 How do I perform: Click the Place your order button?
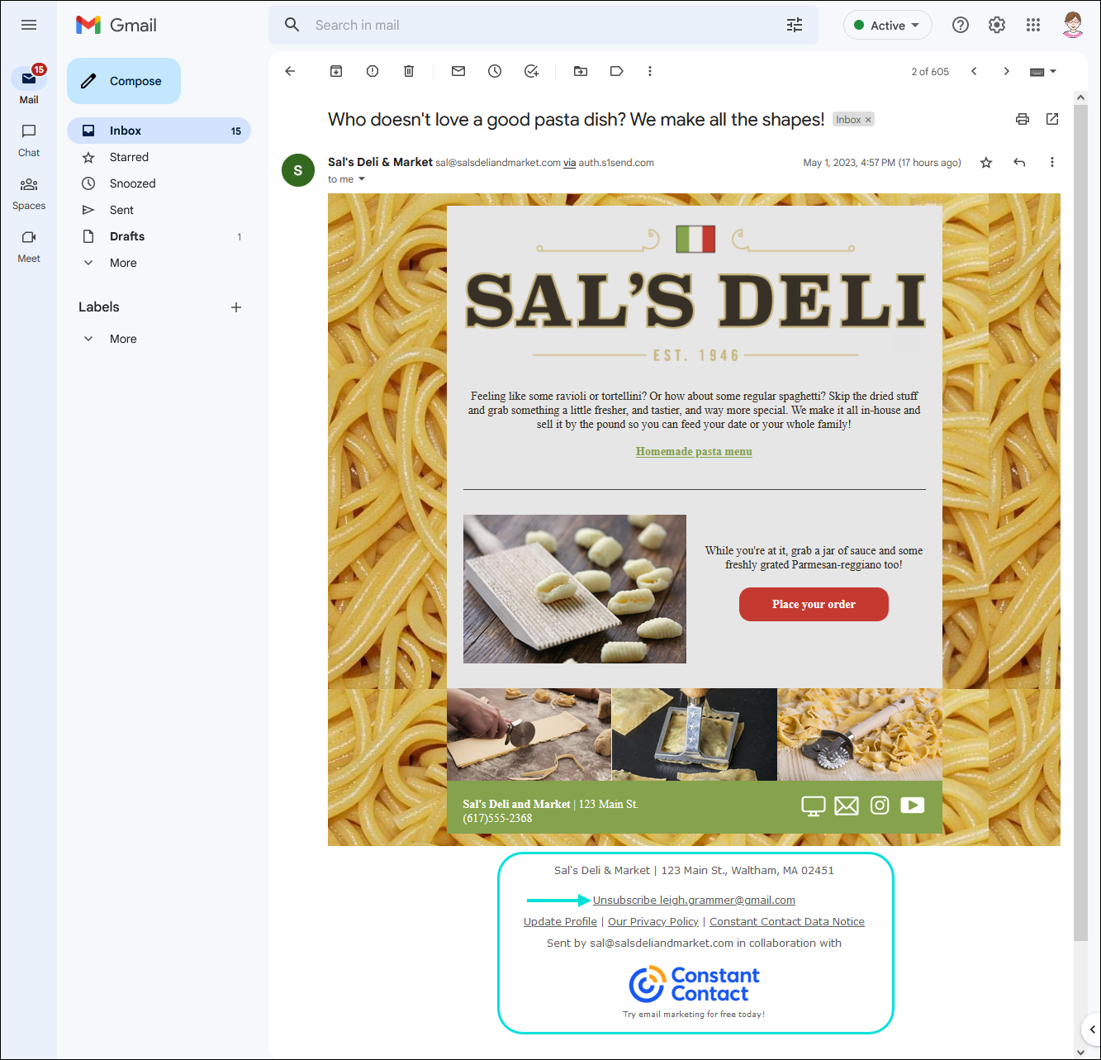pos(814,604)
